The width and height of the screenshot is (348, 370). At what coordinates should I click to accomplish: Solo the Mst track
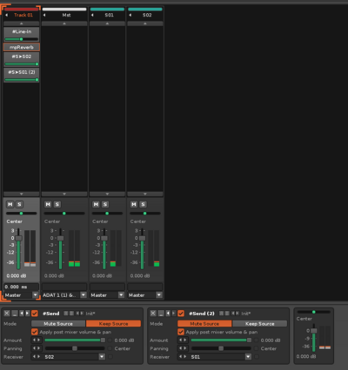click(57, 204)
